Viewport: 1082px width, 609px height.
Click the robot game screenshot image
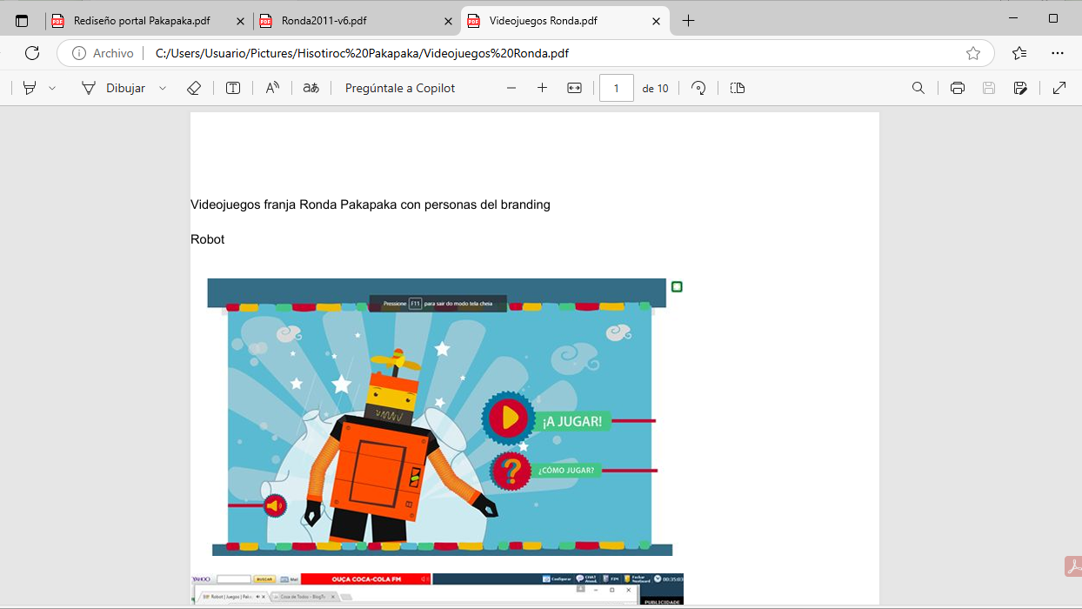[439, 417]
